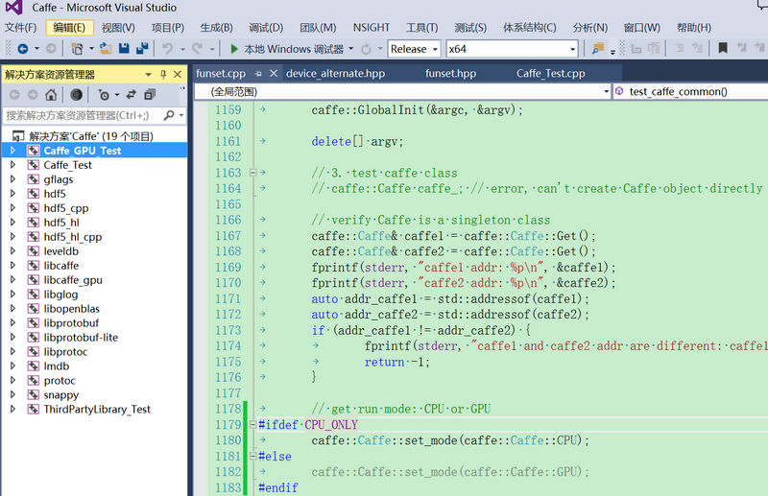Click the Refresh icon beside debugger dropdown
Viewport: 768px width, 496px height.
click(x=366, y=50)
